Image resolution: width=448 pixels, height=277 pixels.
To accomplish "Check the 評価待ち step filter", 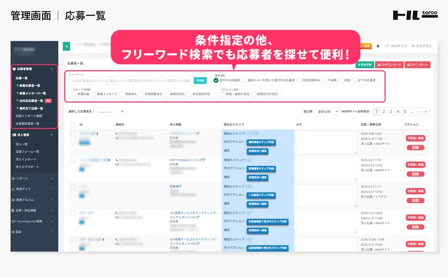I will coord(122,94).
